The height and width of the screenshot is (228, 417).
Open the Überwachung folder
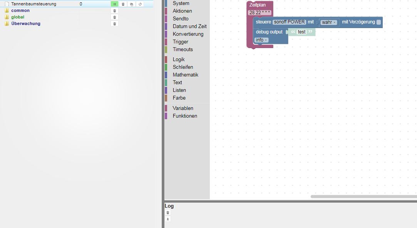(x=26, y=23)
